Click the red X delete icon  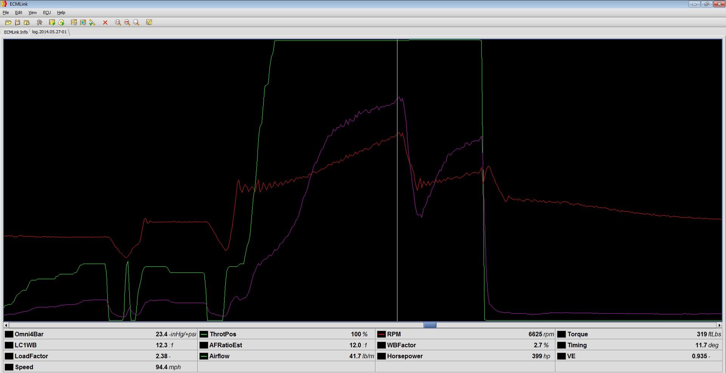pos(105,22)
